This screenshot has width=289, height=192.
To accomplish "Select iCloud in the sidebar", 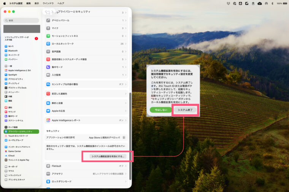I will [x=11, y=155].
